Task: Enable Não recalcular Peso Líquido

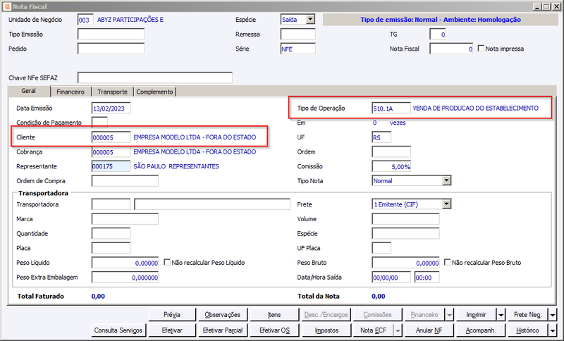Action: pyautogui.click(x=167, y=262)
